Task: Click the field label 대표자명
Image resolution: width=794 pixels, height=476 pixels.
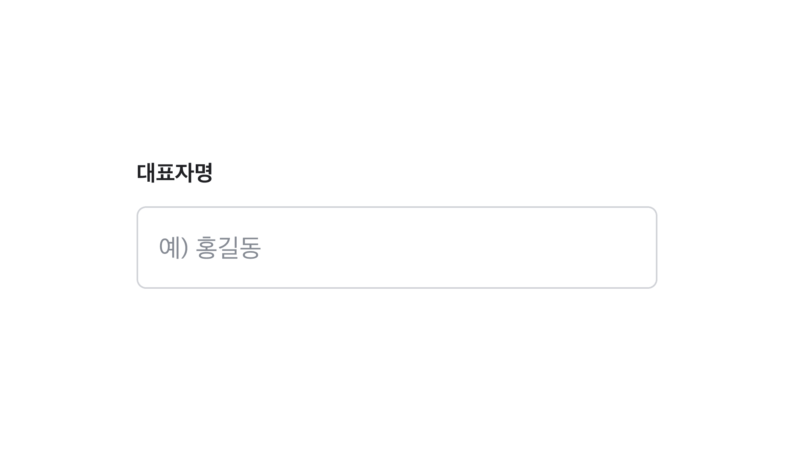Action: (x=175, y=173)
